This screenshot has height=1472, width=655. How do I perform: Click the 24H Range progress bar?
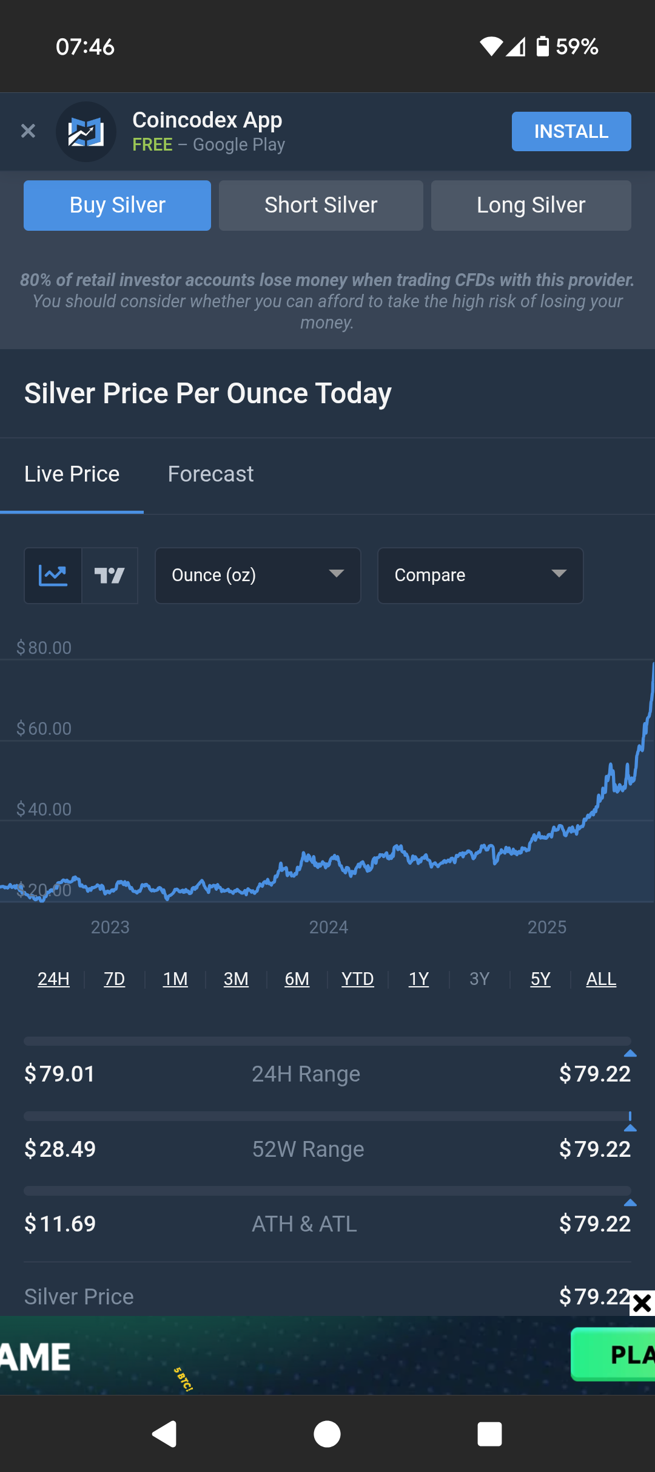pyautogui.click(x=327, y=1041)
